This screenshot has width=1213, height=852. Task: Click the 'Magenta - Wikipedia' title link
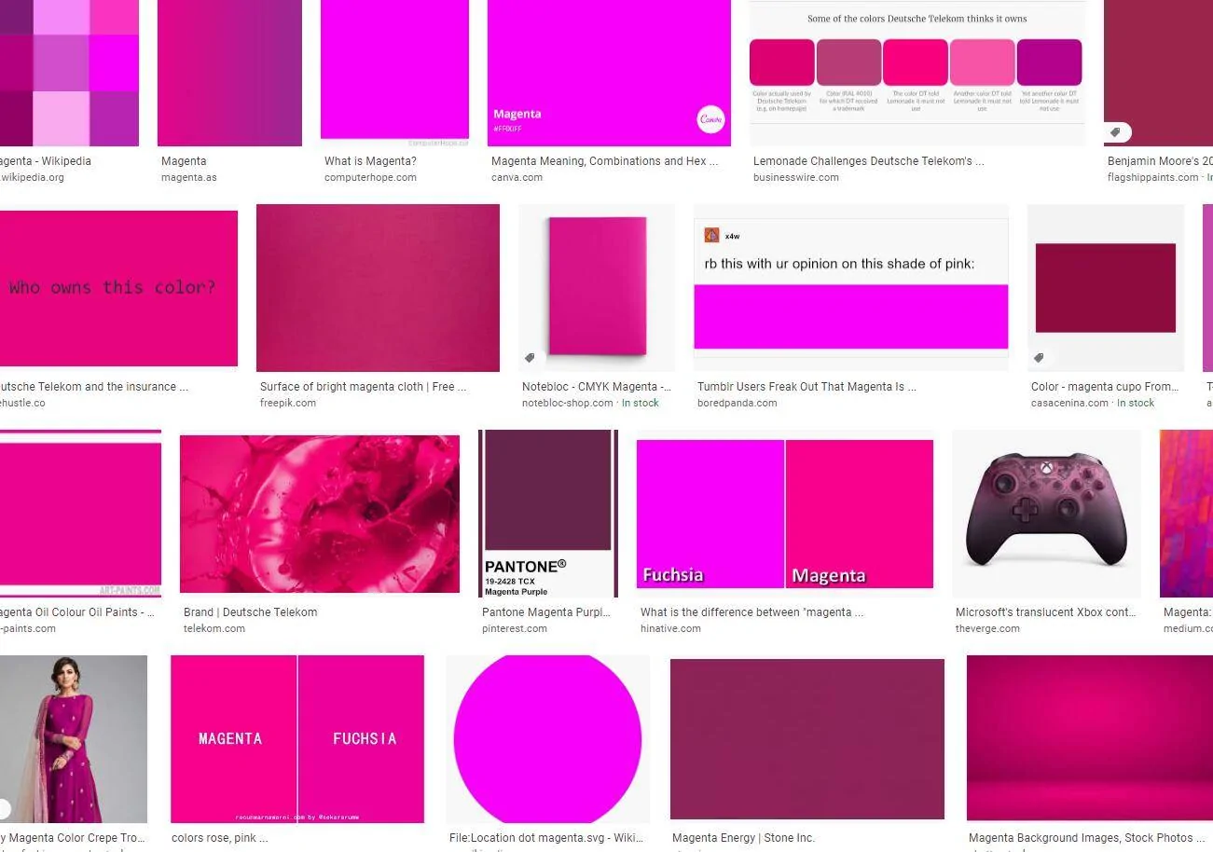(46, 161)
